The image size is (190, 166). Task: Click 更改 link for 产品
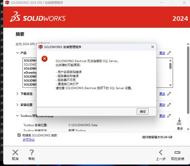click(162, 53)
